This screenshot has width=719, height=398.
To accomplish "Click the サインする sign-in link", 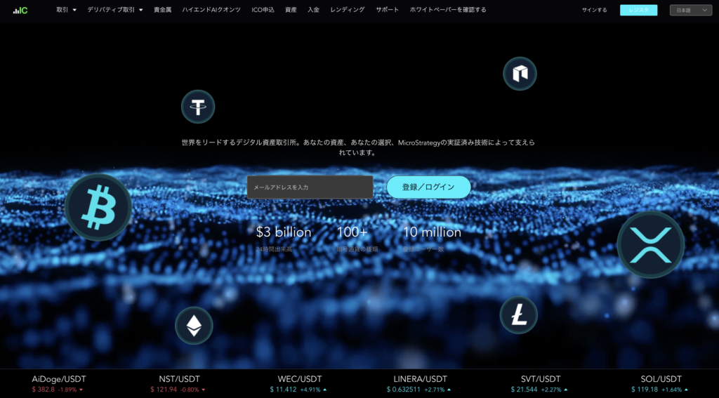I will pyautogui.click(x=594, y=10).
